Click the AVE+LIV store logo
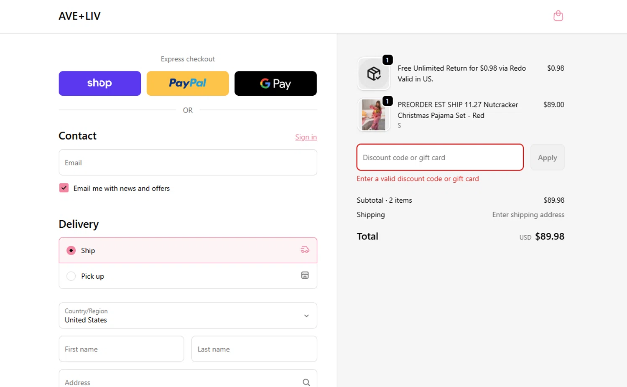 [x=79, y=16]
